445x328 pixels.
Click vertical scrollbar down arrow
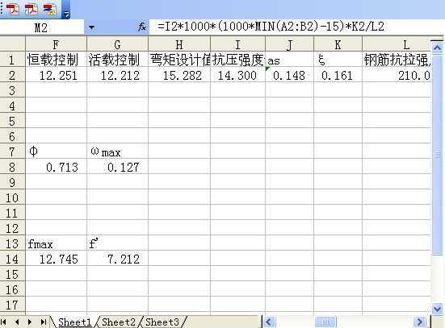tap(437, 308)
